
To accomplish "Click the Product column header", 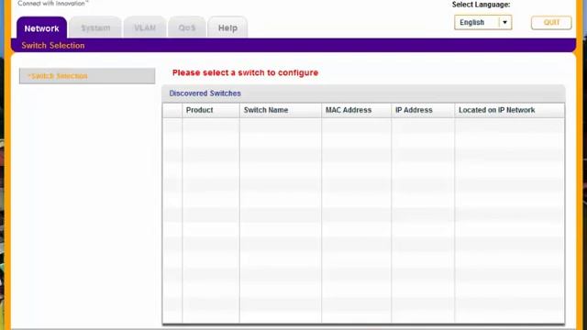I will pos(210,110).
